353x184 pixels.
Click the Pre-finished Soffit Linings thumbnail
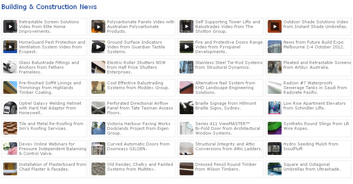(x=10, y=88)
